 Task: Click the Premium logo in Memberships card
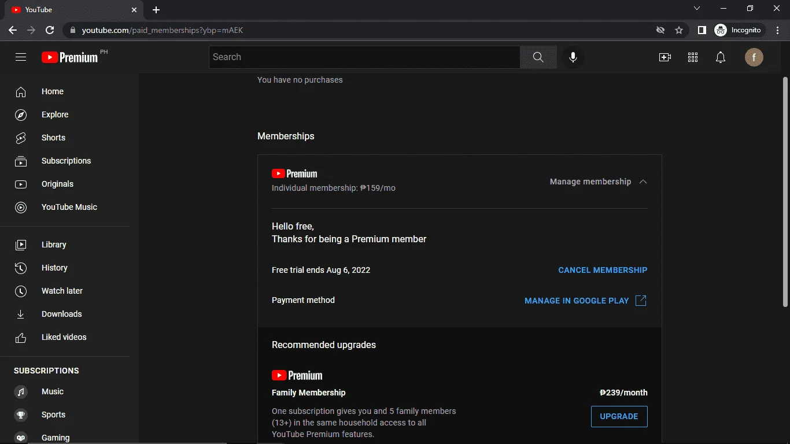[x=294, y=173]
